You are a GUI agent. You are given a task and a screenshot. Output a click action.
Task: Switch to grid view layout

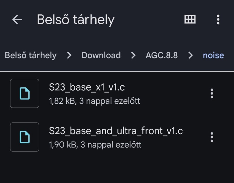[x=190, y=20]
